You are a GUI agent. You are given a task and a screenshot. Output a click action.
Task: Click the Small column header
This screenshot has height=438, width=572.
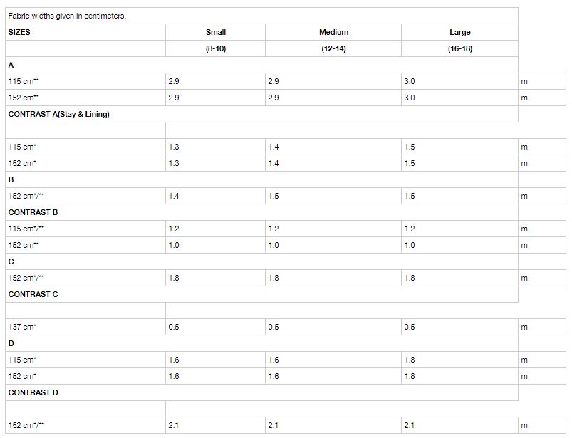(215, 32)
